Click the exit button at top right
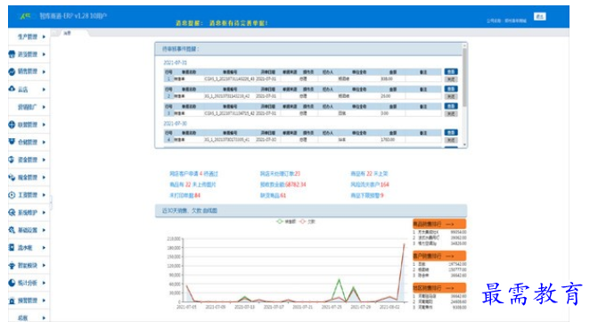This screenshot has height=322, width=590. 539,17
